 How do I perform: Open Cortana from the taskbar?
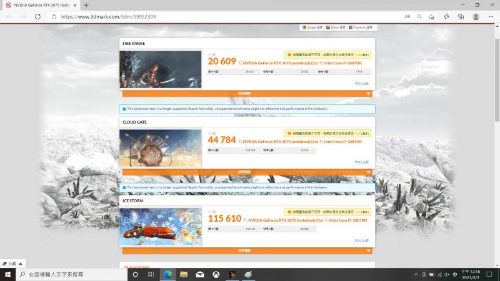[x=135, y=274]
